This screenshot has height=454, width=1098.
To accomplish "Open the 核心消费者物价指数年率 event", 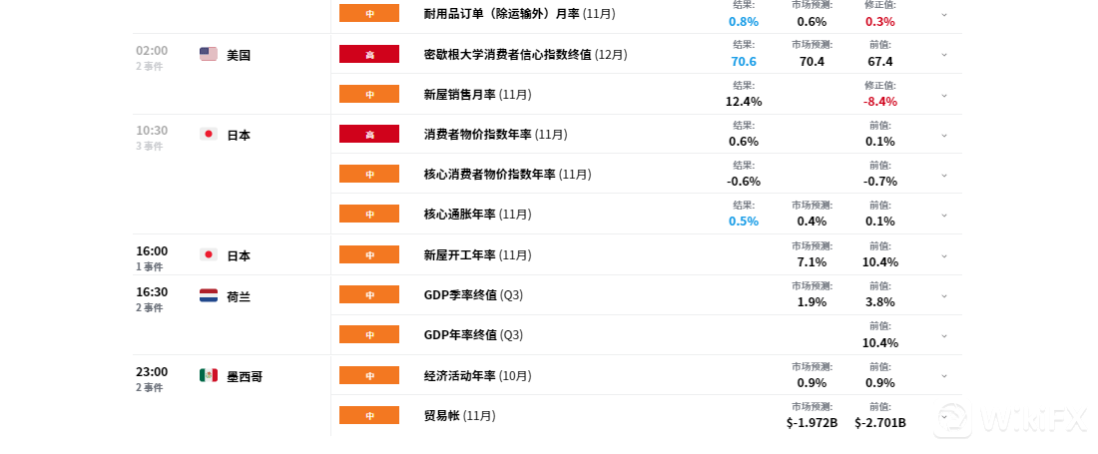I will (507, 175).
